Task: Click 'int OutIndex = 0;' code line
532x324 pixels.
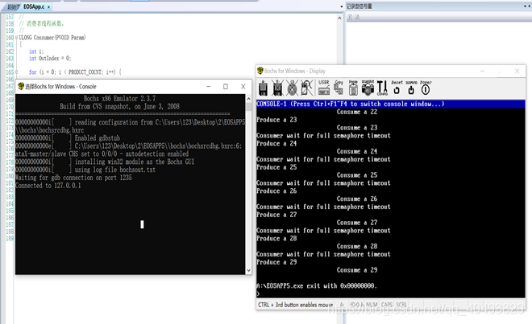Action: coord(50,58)
